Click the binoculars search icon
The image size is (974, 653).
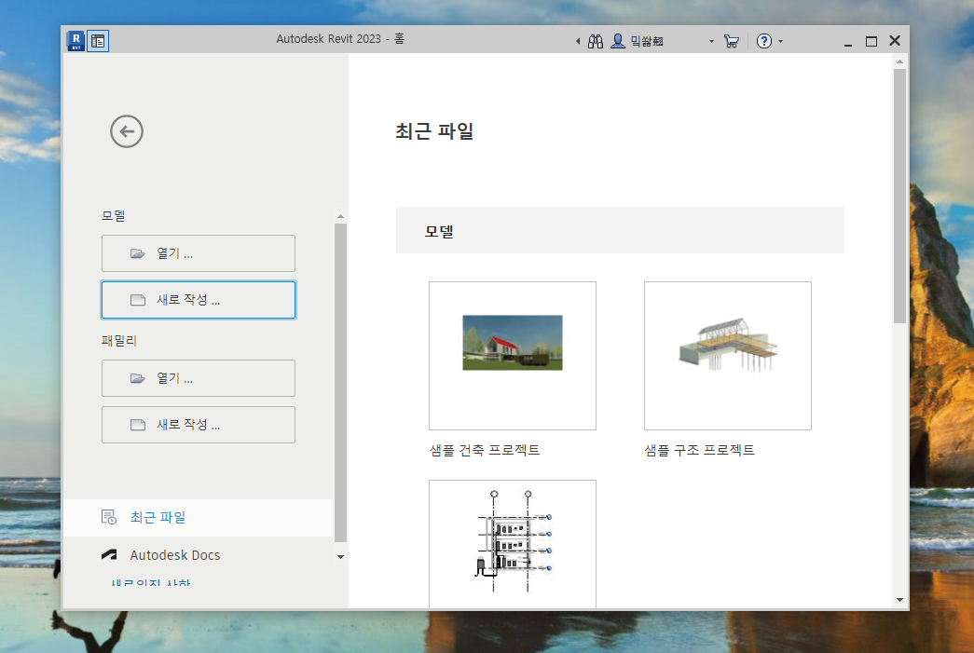pos(595,41)
